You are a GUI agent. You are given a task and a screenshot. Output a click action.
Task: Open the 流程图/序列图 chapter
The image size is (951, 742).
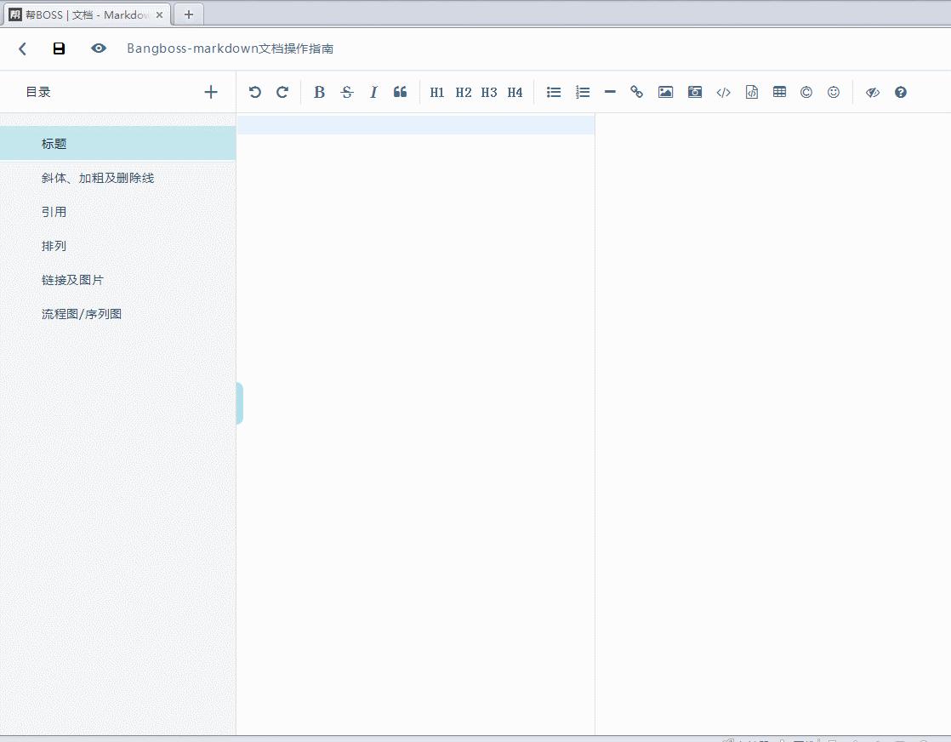(82, 314)
